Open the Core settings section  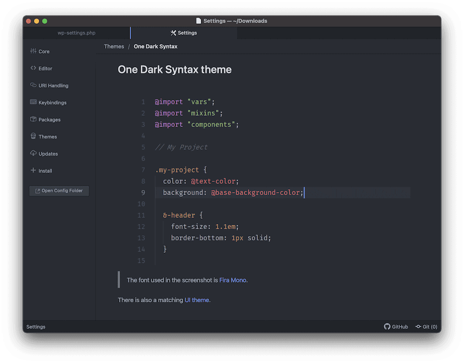pyautogui.click(x=43, y=51)
